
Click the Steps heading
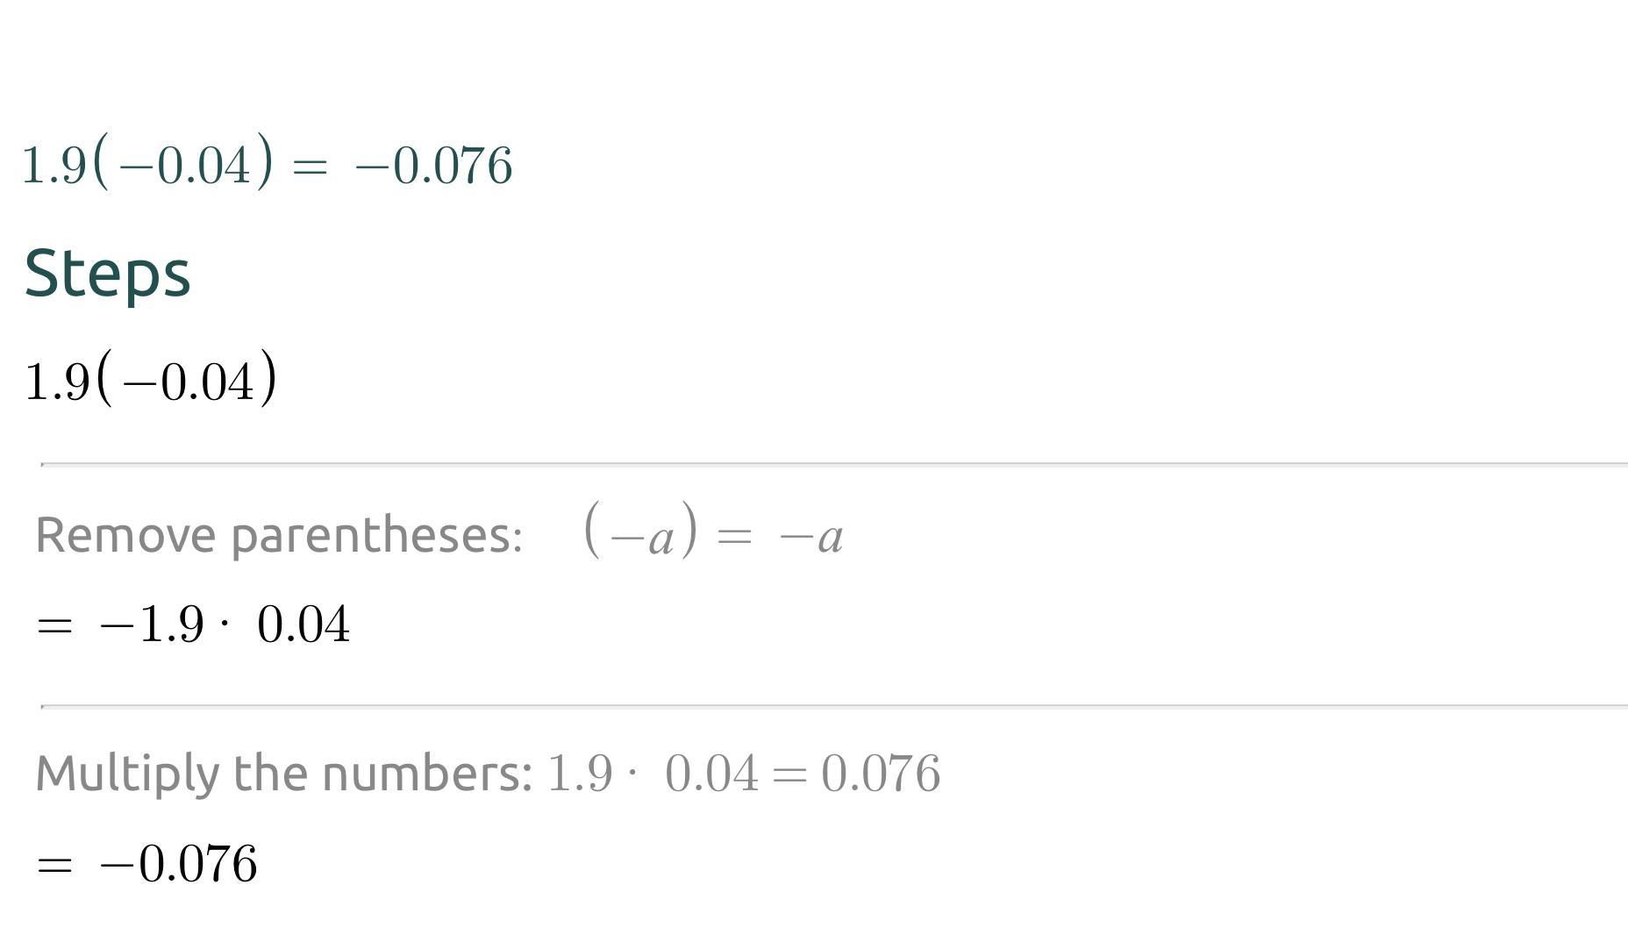point(107,274)
